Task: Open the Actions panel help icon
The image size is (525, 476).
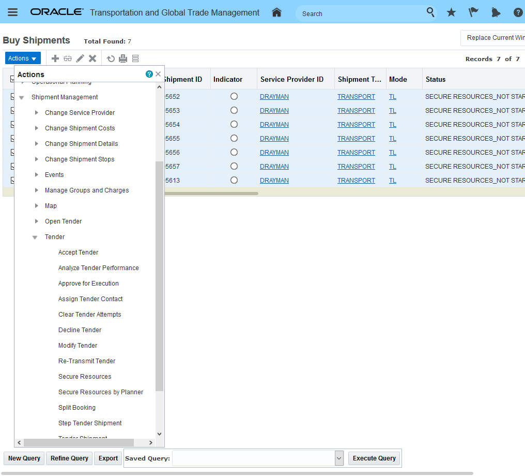Action: pos(149,74)
